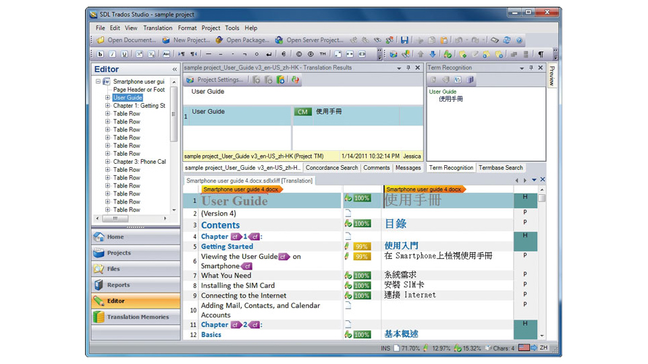Go to Reports view
The height and width of the screenshot is (364, 648).
(136, 285)
